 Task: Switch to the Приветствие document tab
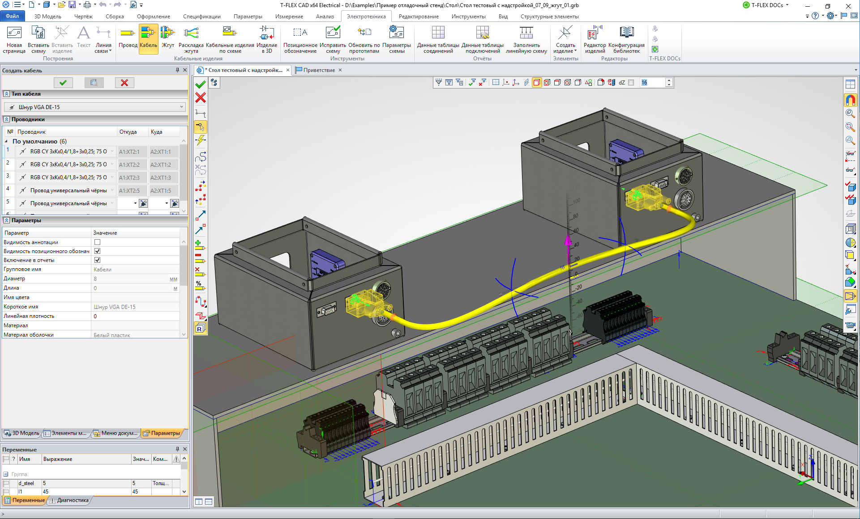(x=319, y=70)
